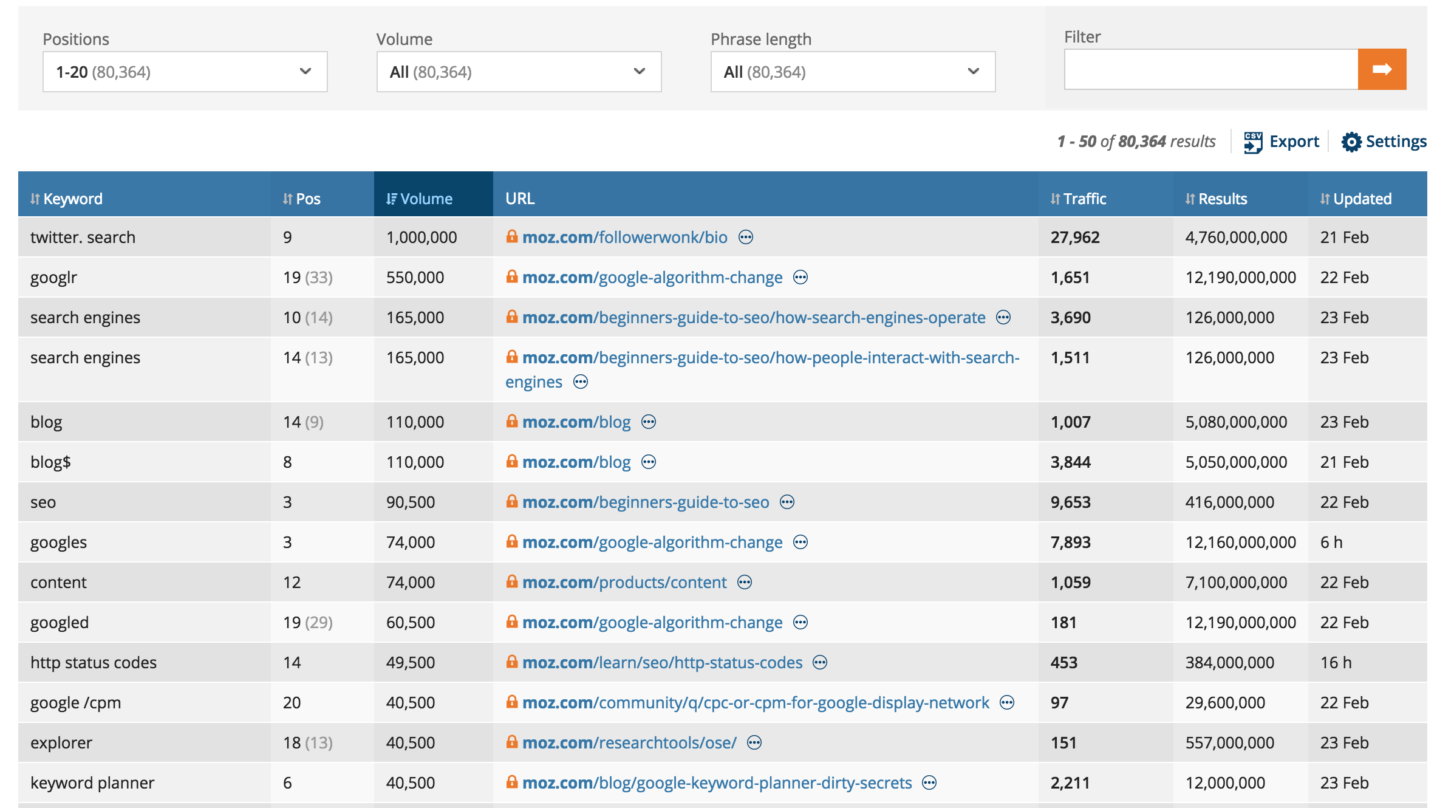Viewport: 1437px width, 808px height.
Task: Click lock icon on the content row
Action: click(x=512, y=581)
